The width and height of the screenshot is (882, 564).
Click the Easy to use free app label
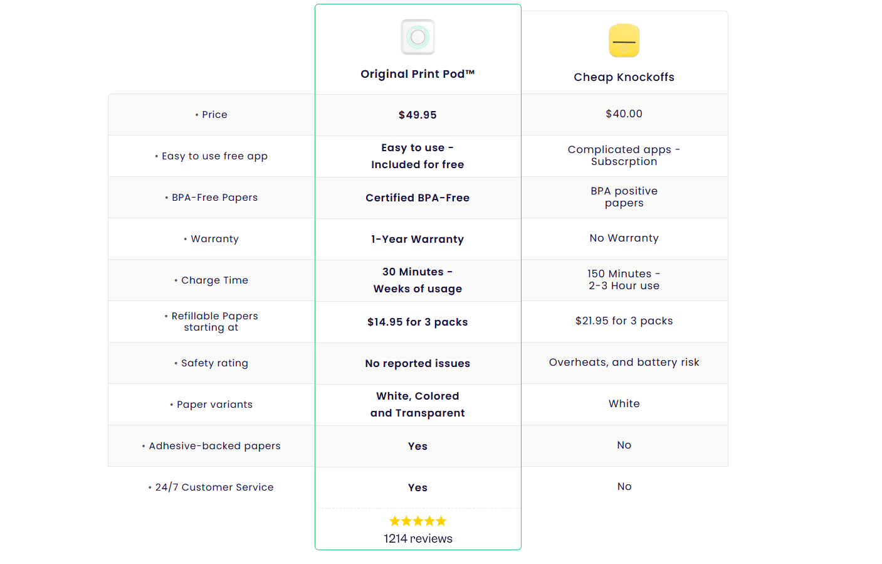tap(214, 156)
